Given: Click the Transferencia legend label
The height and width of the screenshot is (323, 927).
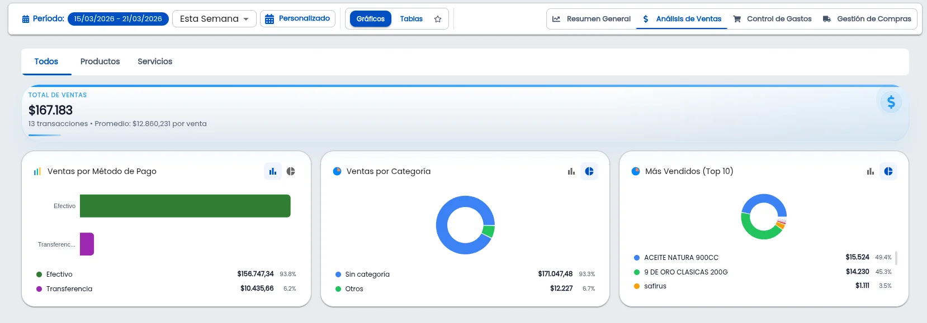Looking at the screenshot, I should (x=69, y=289).
